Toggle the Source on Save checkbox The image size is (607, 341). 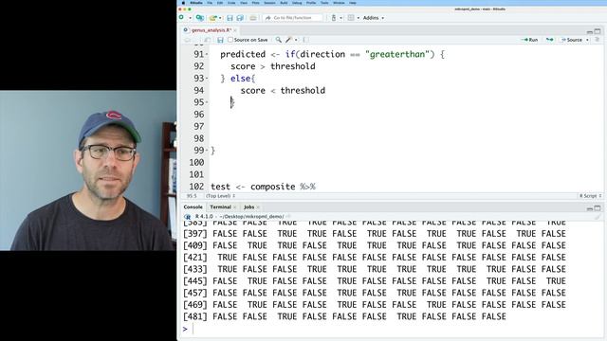(x=230, y=40)
